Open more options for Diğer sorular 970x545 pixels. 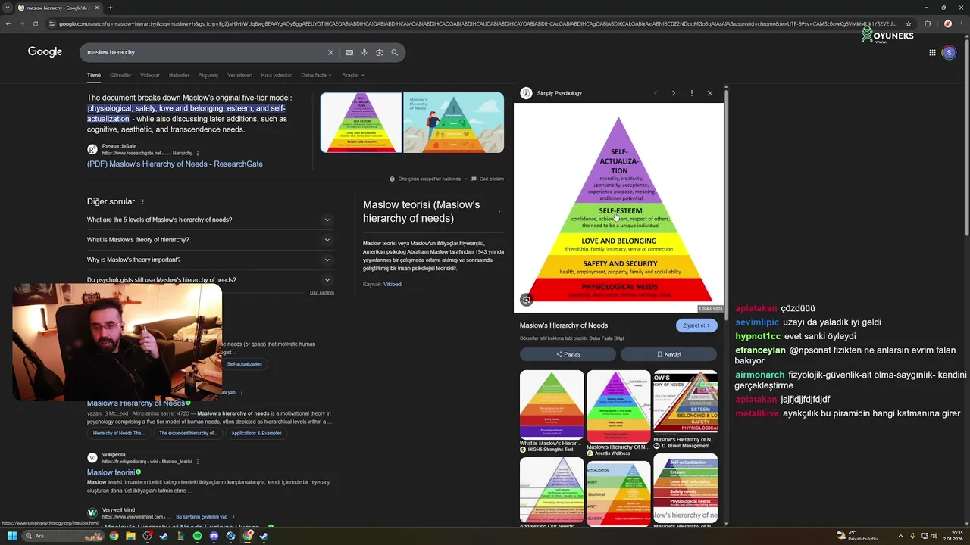142,202
